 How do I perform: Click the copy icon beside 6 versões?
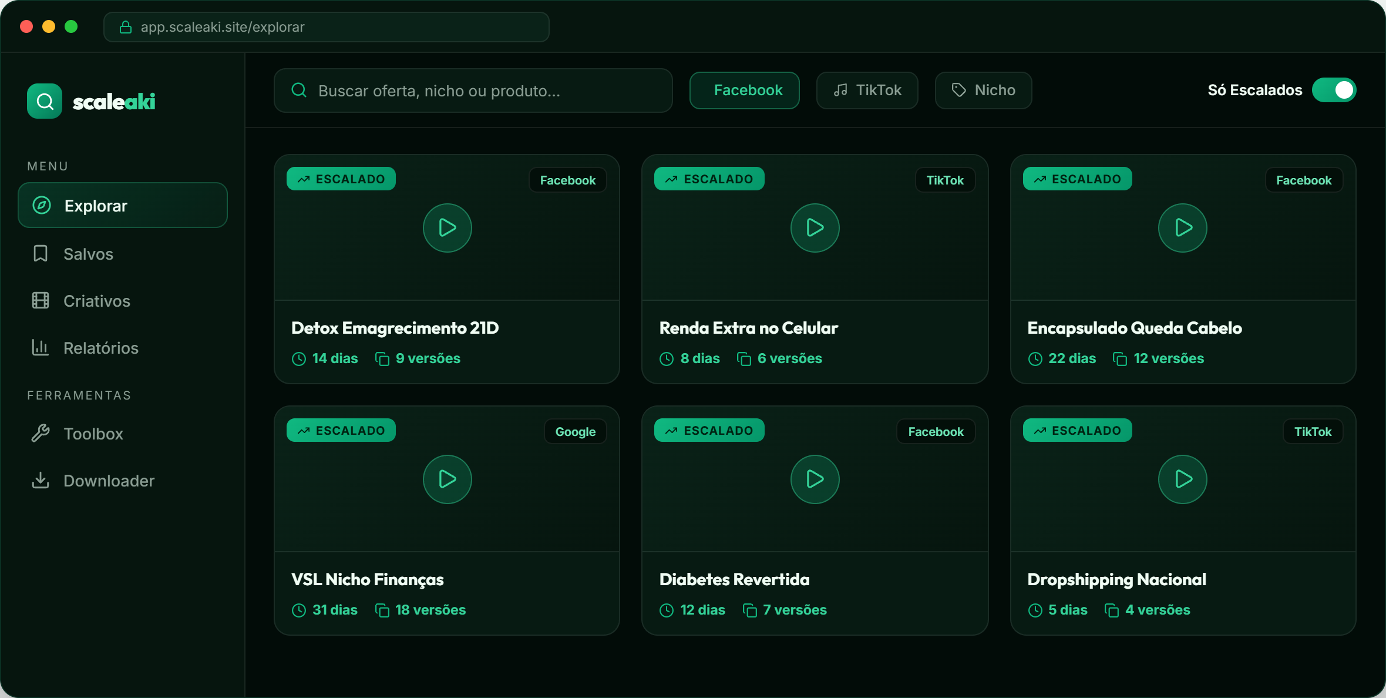pyautogui.click(x=744, y=358)
